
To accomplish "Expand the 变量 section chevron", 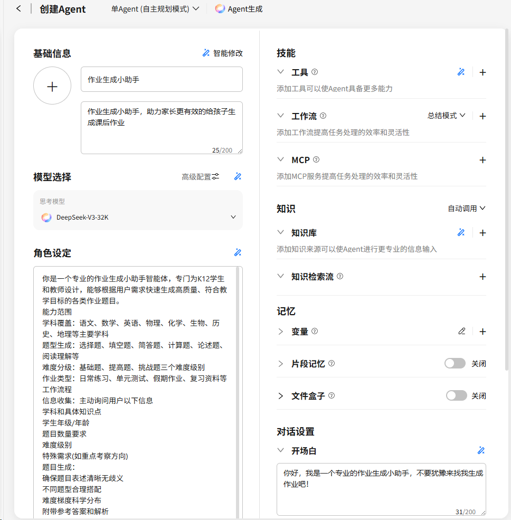I will click(x=280, y=332).
